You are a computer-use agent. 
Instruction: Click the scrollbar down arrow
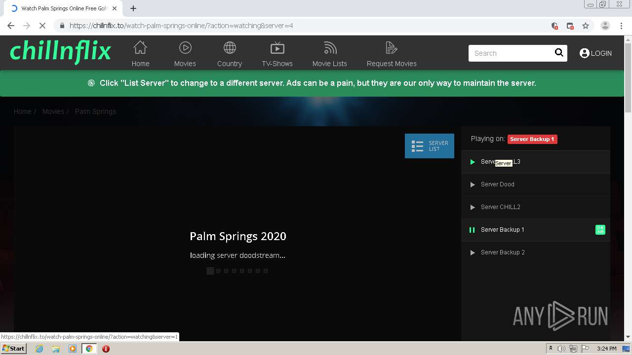(628, 337)
